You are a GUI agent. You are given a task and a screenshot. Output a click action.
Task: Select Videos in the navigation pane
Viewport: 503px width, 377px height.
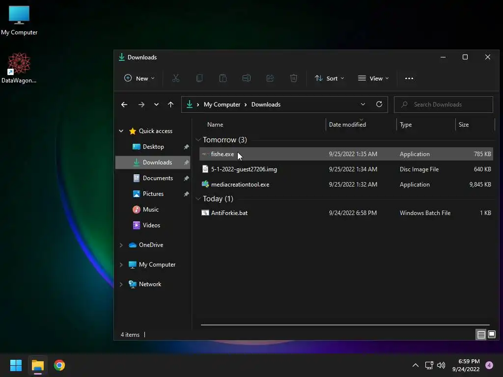tap(153, 225)
